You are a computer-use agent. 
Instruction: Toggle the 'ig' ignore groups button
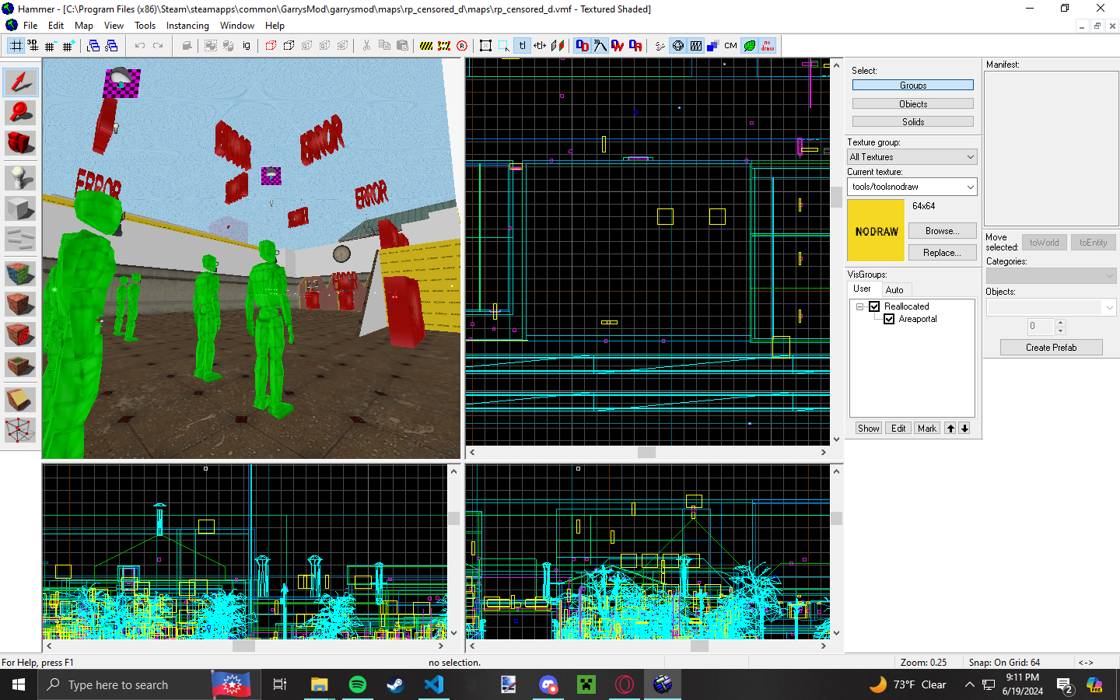247,46
